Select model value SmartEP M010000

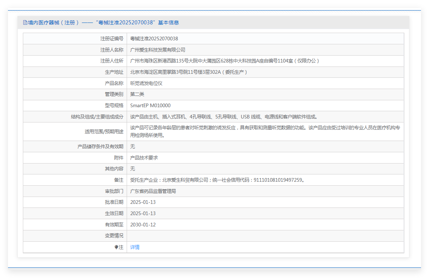coord(151,105)
